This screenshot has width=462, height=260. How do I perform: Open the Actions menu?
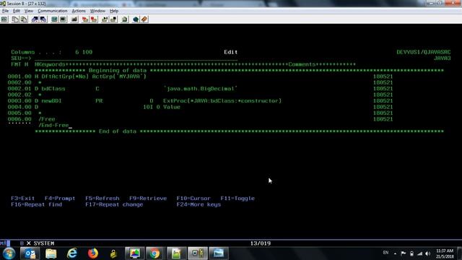79,11
